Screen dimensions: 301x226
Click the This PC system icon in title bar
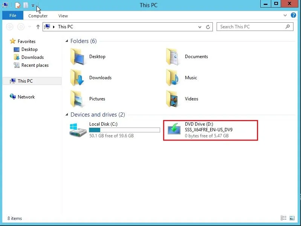[x=5, y=5]
